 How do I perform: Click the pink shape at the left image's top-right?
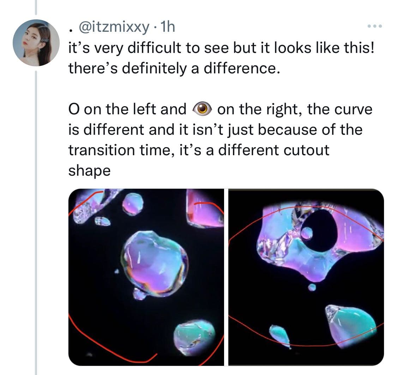pyautogui.click(x=205, y=208)
